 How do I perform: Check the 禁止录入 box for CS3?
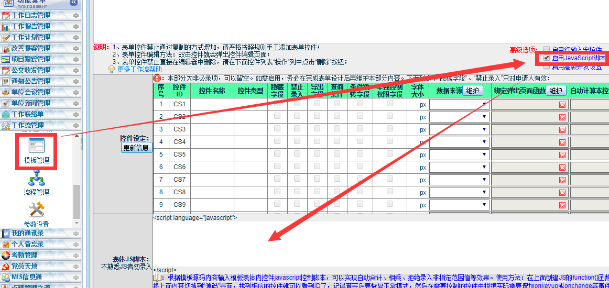point(297,129)
